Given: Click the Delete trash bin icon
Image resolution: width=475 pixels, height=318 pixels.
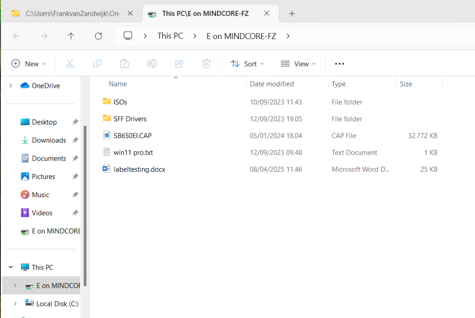Looking at the screenshot, I should [x=207, y=64].
